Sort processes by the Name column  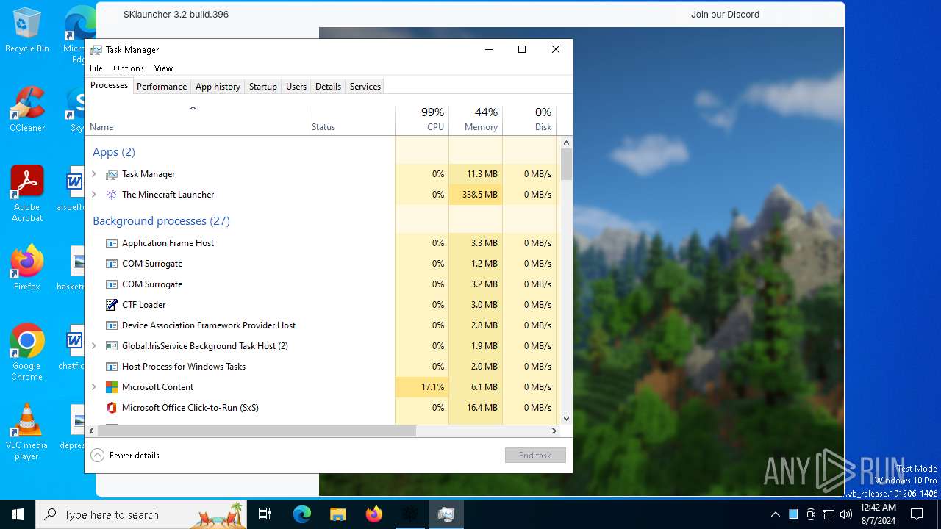(196, 120)
